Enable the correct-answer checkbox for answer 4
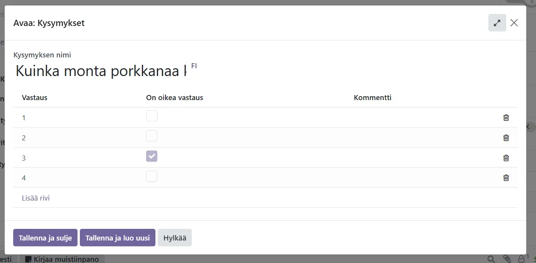This screenshot has height=263, width=536. coord(152,176)
